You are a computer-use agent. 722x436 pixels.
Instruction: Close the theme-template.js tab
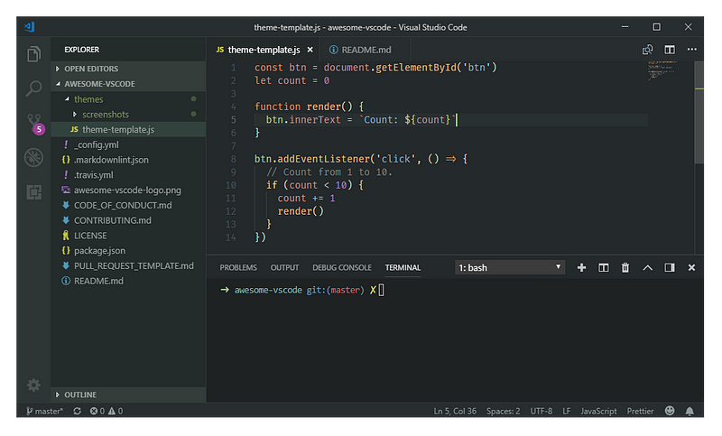pyautogui.click(x=310, y=50)
